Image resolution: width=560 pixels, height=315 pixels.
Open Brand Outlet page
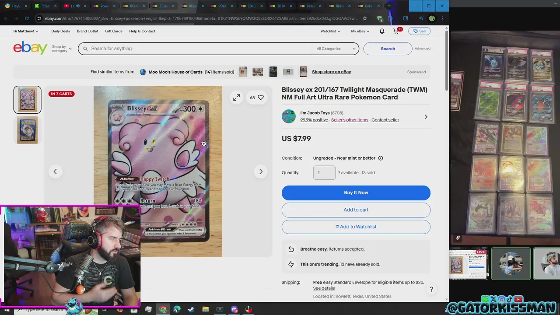(x=87, y=31)
